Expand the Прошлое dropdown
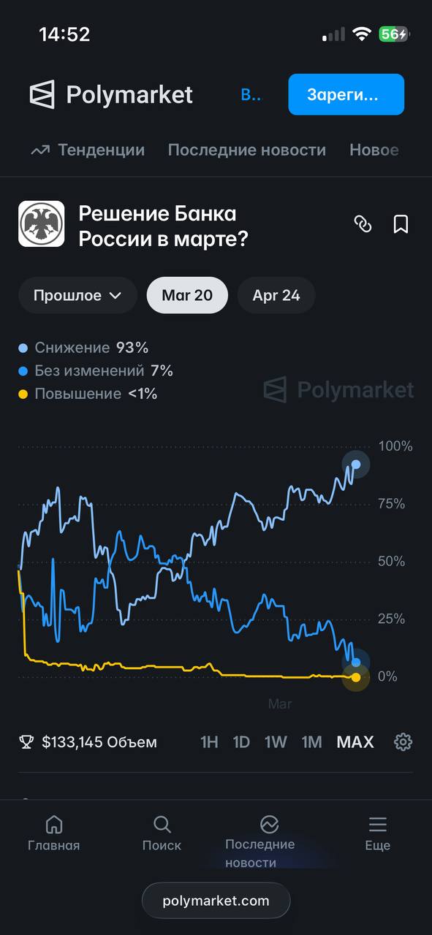Viewport: 432px width, 935px height. point(77,295)
